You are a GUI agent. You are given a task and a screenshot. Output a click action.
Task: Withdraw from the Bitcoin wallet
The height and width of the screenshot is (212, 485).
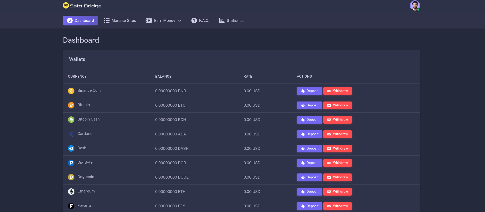click(337, 105)
